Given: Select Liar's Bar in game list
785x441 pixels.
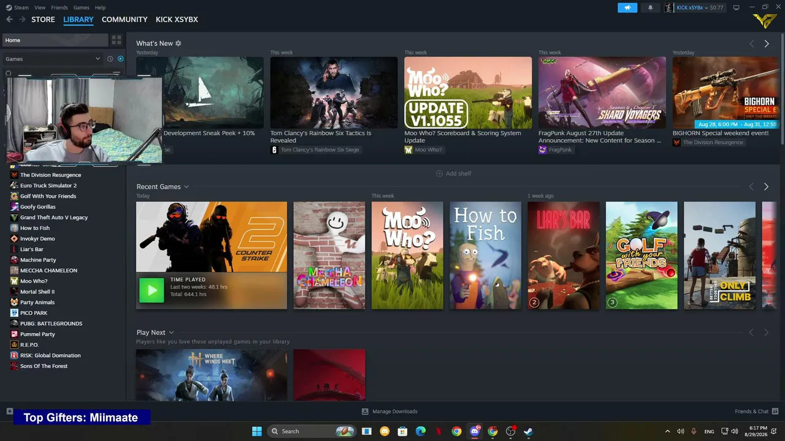Looking at the screenshot, I should [32, 249].
